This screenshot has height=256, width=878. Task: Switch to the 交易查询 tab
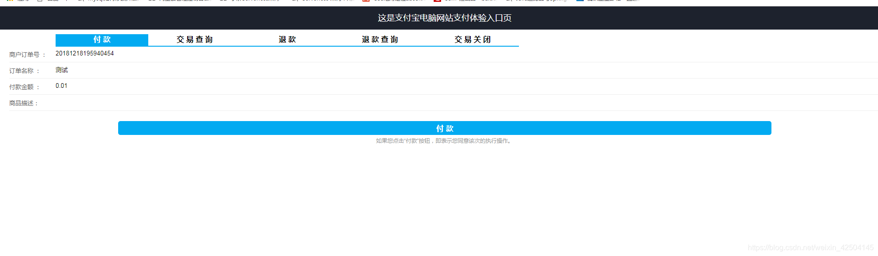[195, 40]
